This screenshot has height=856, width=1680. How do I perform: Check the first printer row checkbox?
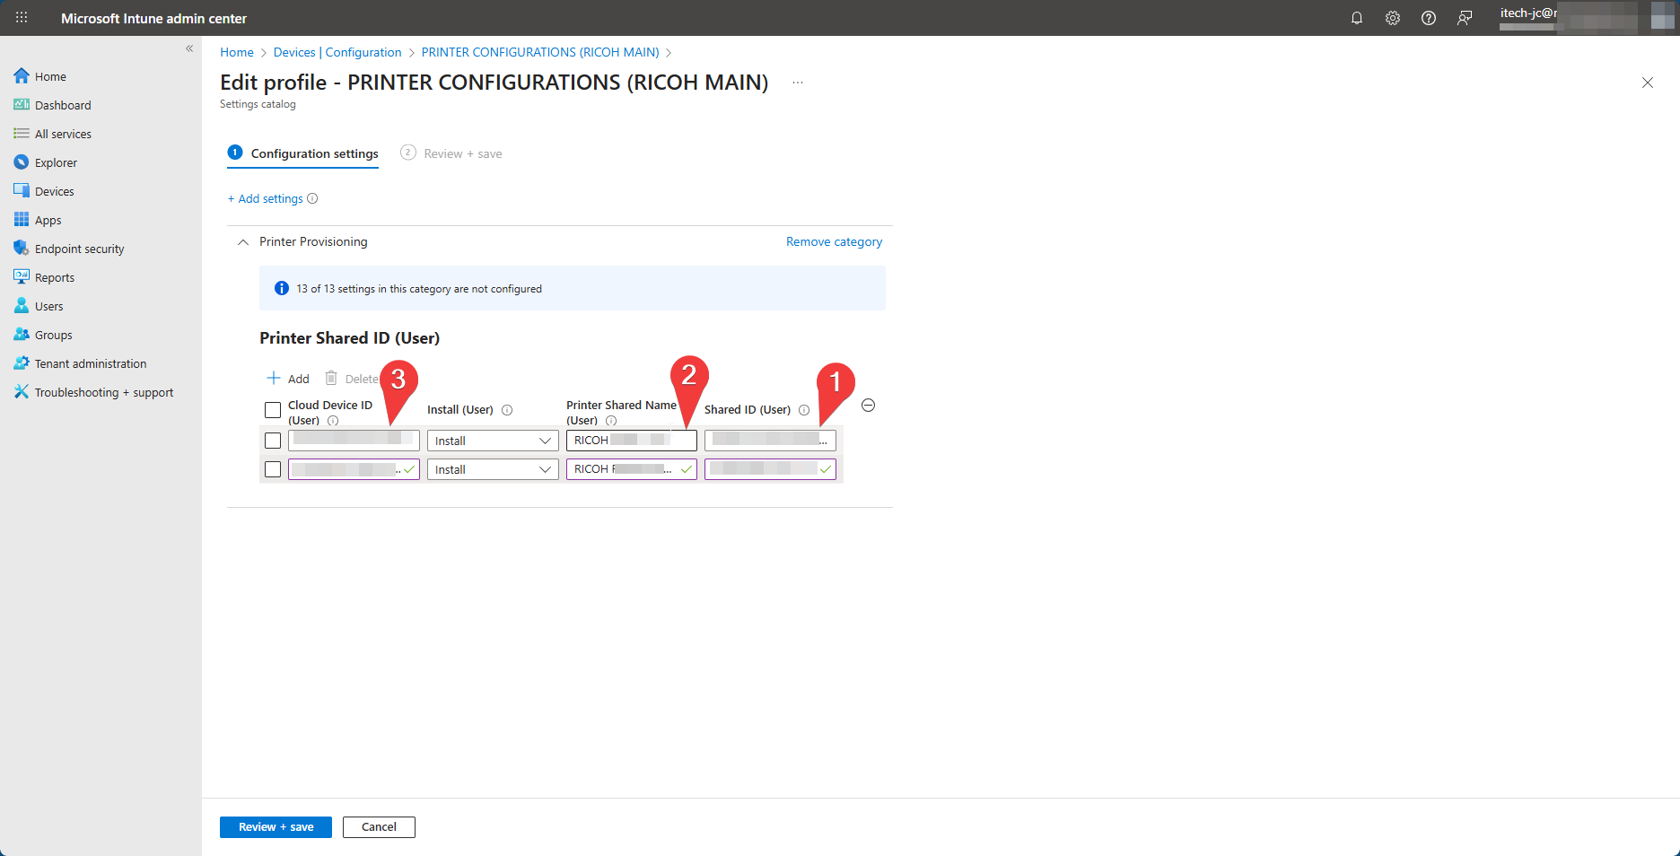(x=273, y=441)
